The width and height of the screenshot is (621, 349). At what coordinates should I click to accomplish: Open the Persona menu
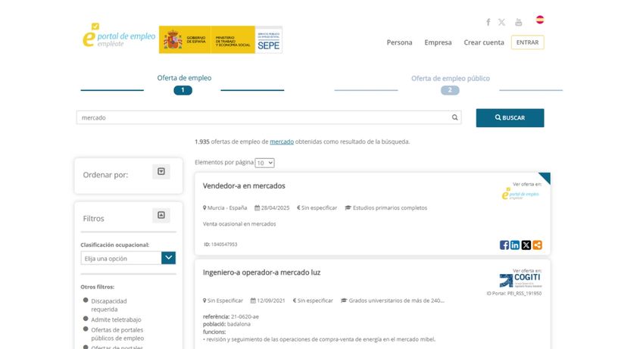(399, 42)
